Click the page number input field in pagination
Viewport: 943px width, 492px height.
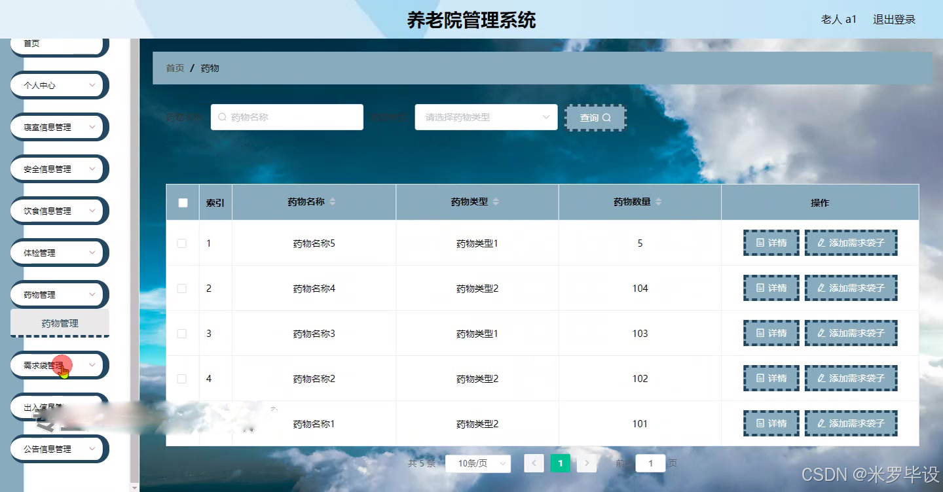click(650, 463)
